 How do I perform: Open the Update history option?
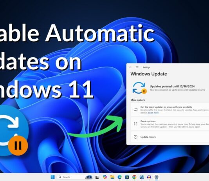pos(170,137)
